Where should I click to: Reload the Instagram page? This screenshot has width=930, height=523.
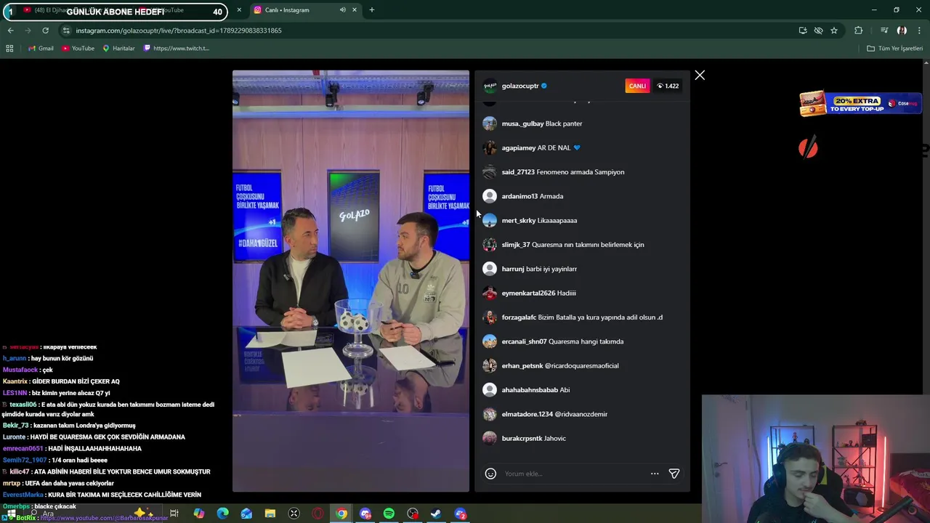tap(45, 31)
